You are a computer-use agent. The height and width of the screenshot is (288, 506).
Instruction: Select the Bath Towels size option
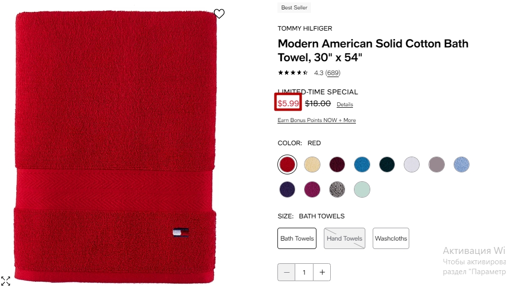(x=297, y=238)
